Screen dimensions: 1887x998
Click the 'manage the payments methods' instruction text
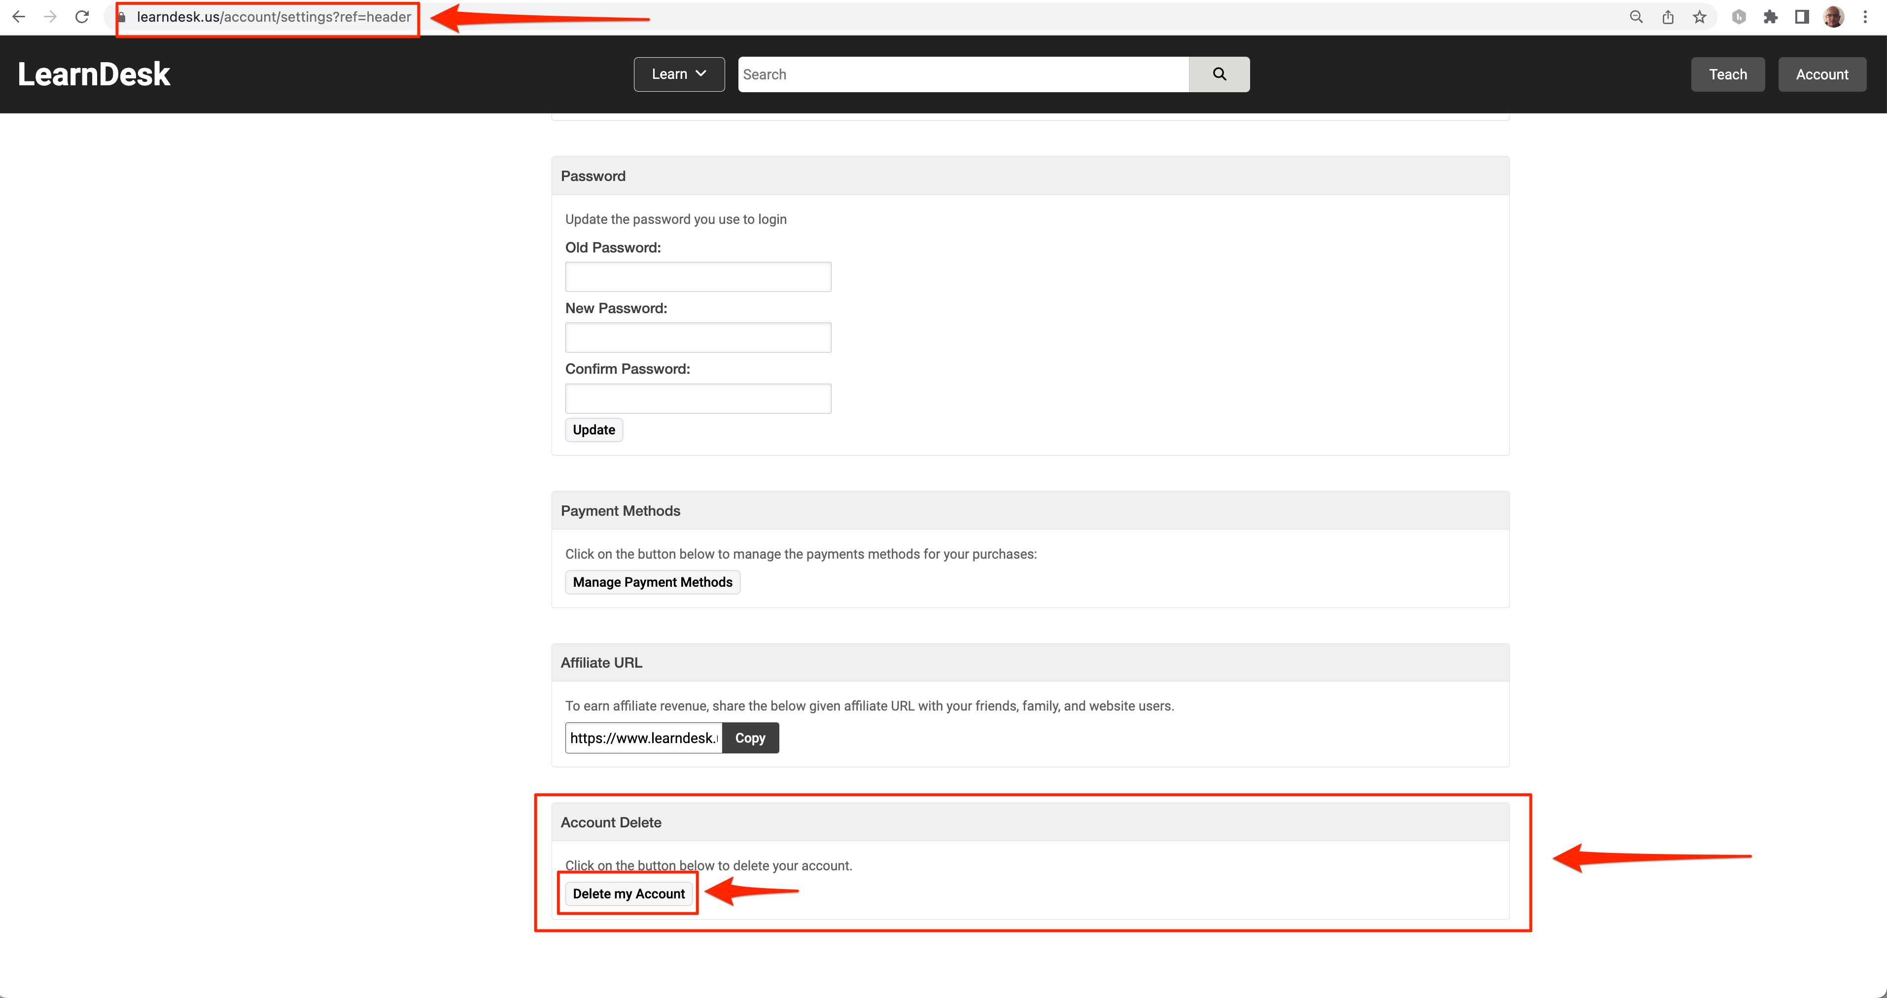coord(802,554)
